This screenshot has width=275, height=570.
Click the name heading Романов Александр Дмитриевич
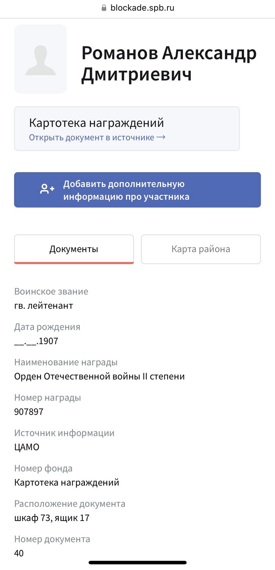[x=169, y=63]
